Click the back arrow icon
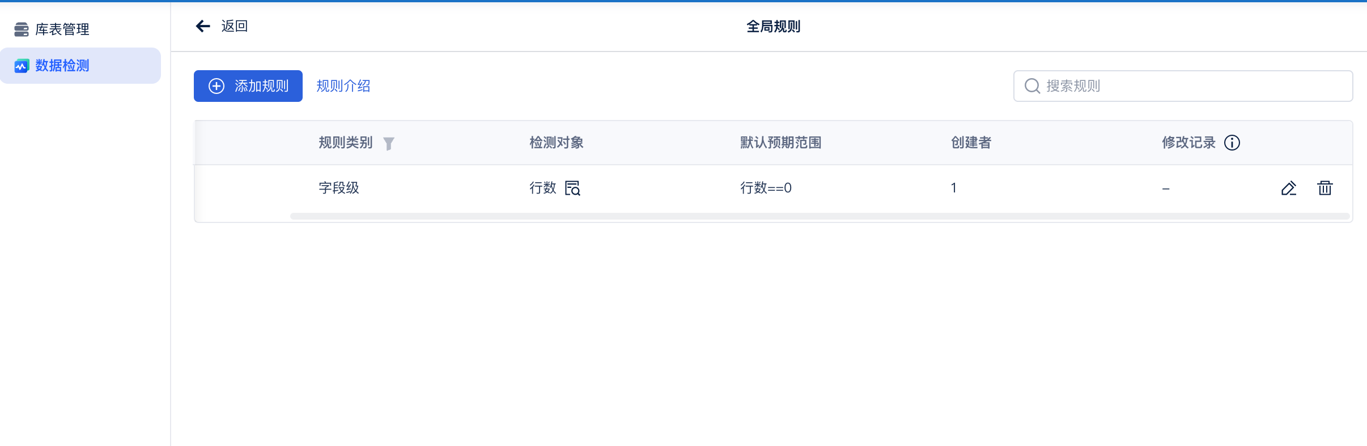This screenshot has height=446, width=1367. pyautogui.click(x=203, y=26)
